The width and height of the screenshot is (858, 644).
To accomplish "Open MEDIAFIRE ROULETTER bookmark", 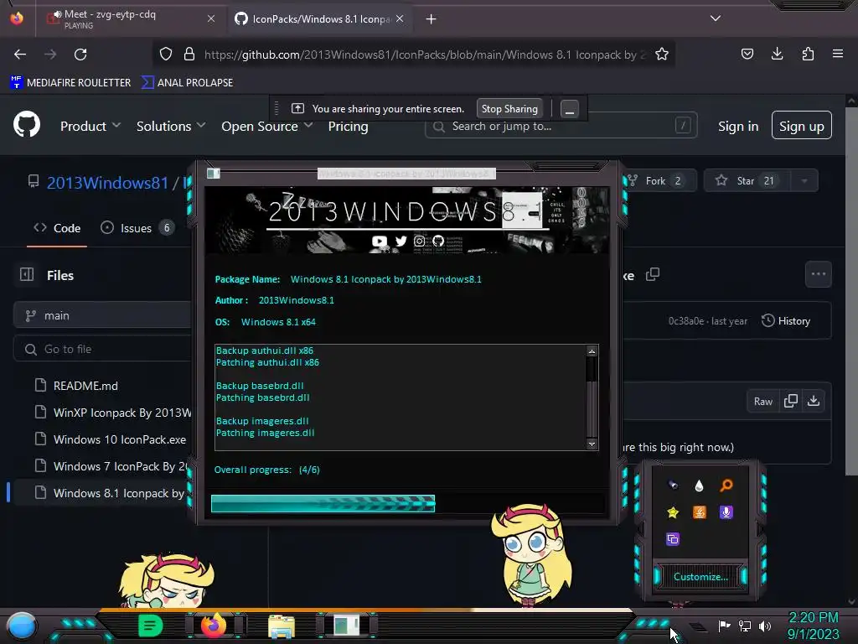I will 70,83.
